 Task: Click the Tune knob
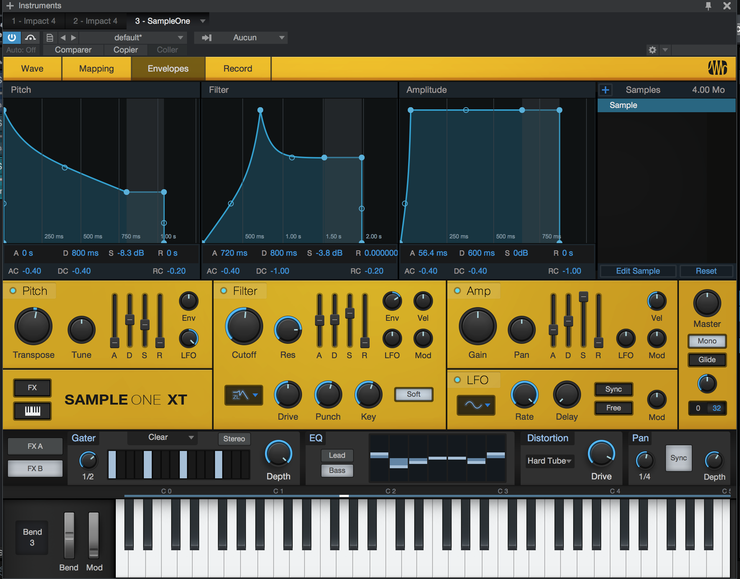(82, 329)
